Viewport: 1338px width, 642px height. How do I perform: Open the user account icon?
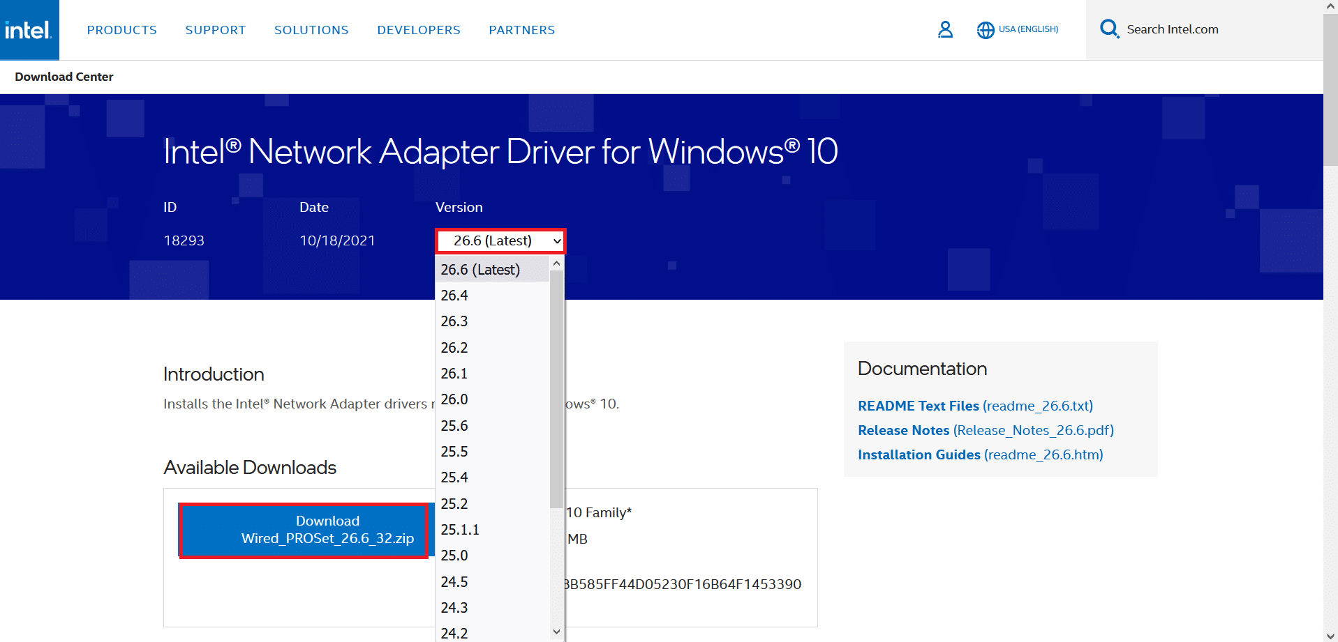pos(945,29)
